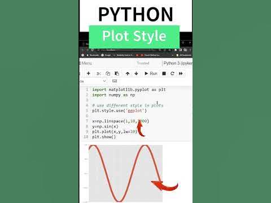Click comment '# use different style in plots'
The width and height of the screenshot is (271, 203).
pos(128,105)
